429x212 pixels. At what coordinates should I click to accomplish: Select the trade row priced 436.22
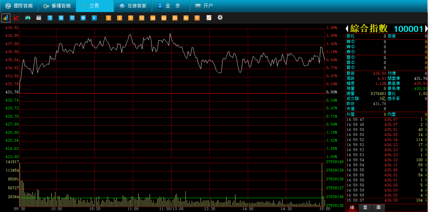(x=386, y=145)
